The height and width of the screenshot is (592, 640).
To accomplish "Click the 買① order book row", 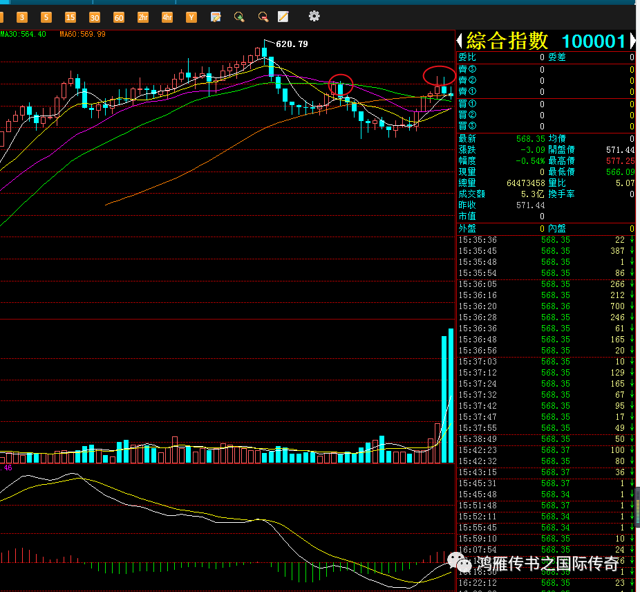I will pos(546,104).
